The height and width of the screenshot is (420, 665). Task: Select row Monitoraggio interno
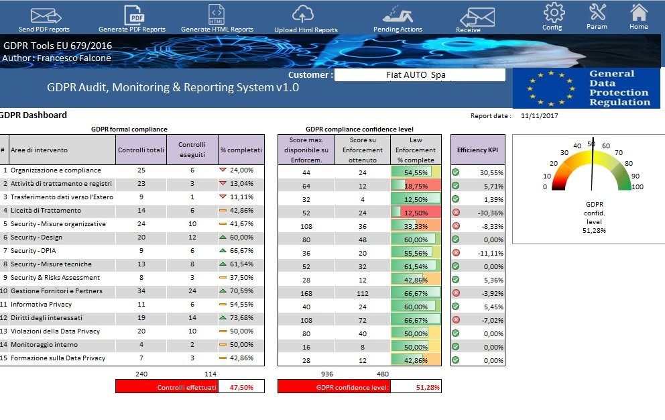click(132, 344)
